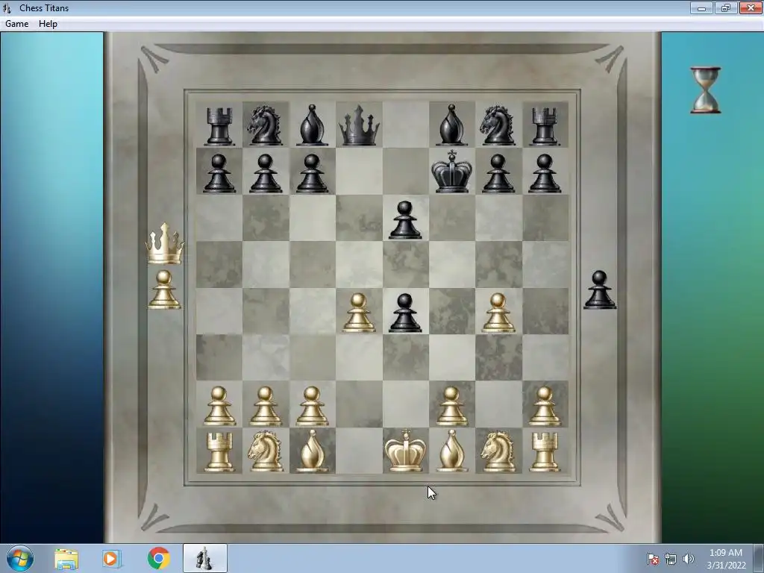Restore down the Chess Titans window
764x573 pixels.
tap(726, 7)
